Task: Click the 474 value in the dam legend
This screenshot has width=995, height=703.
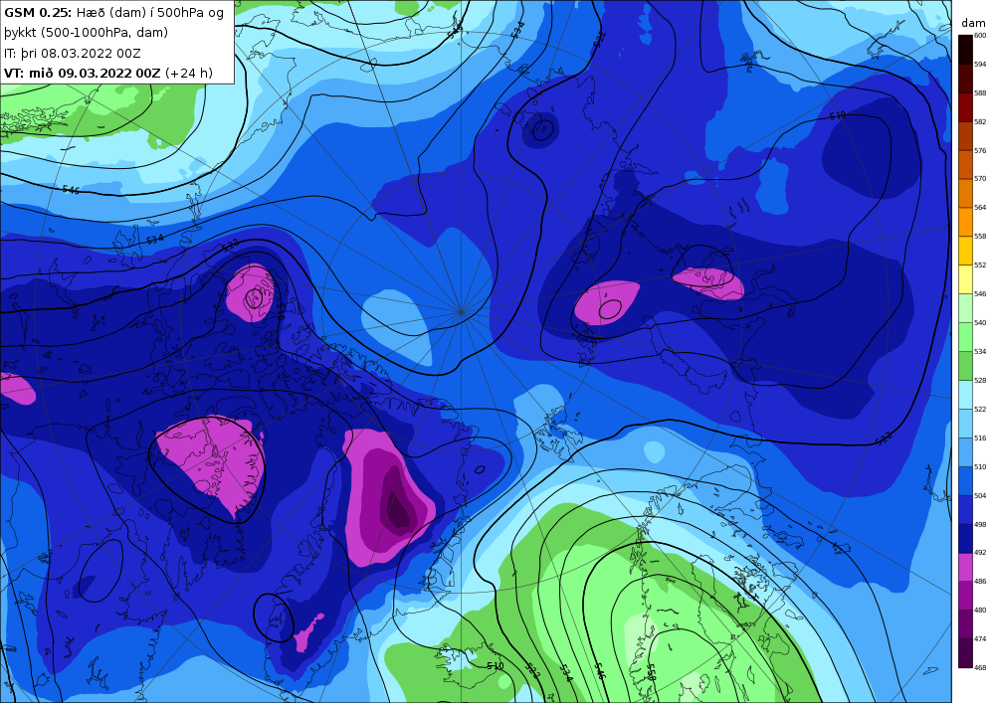Action: point(980,639)
